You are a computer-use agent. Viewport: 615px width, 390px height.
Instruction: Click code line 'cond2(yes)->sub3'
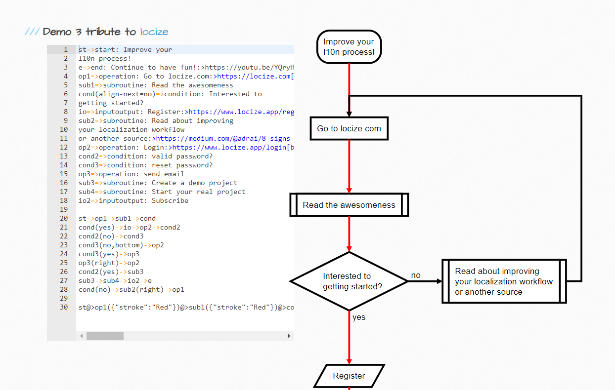click(x=111, y=272)
